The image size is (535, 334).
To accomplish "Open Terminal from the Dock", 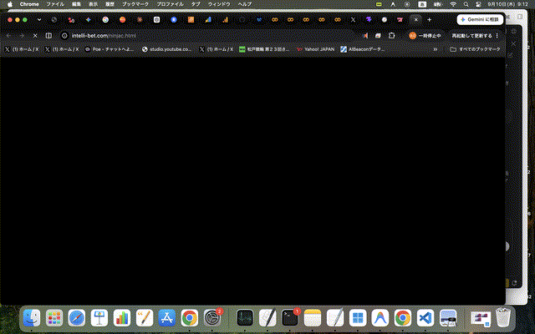I will coord(290,317).
